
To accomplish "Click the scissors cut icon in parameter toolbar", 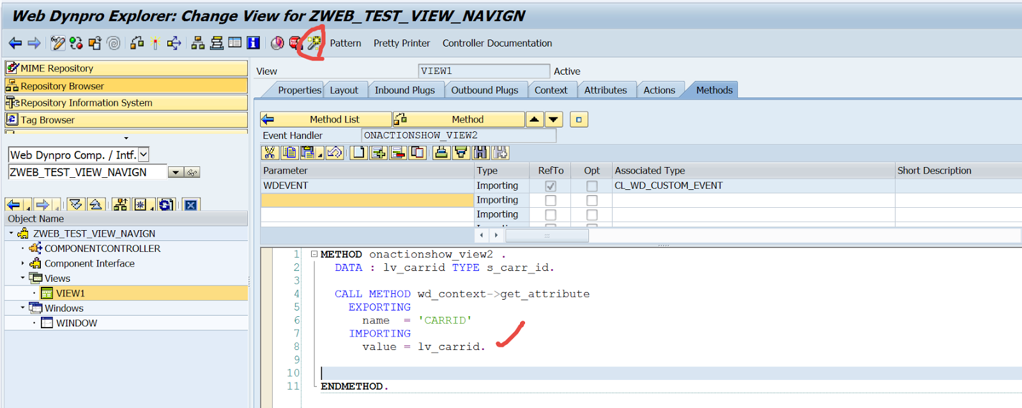I will pyautogui.click(x=270, y=152).
